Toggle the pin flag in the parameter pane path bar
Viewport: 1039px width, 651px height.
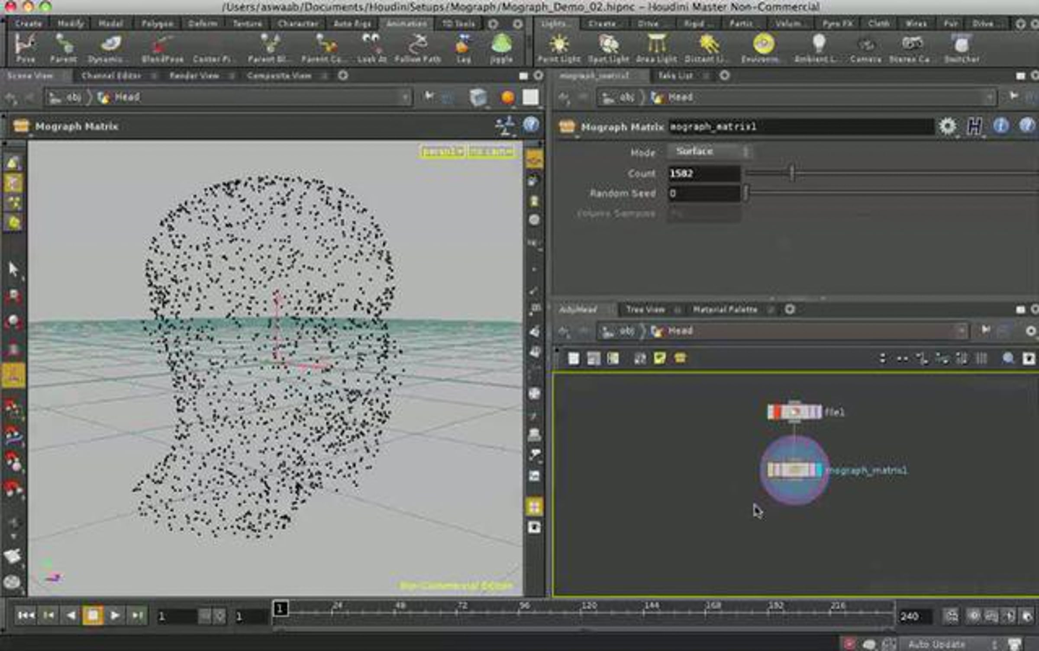[1013, 97]
